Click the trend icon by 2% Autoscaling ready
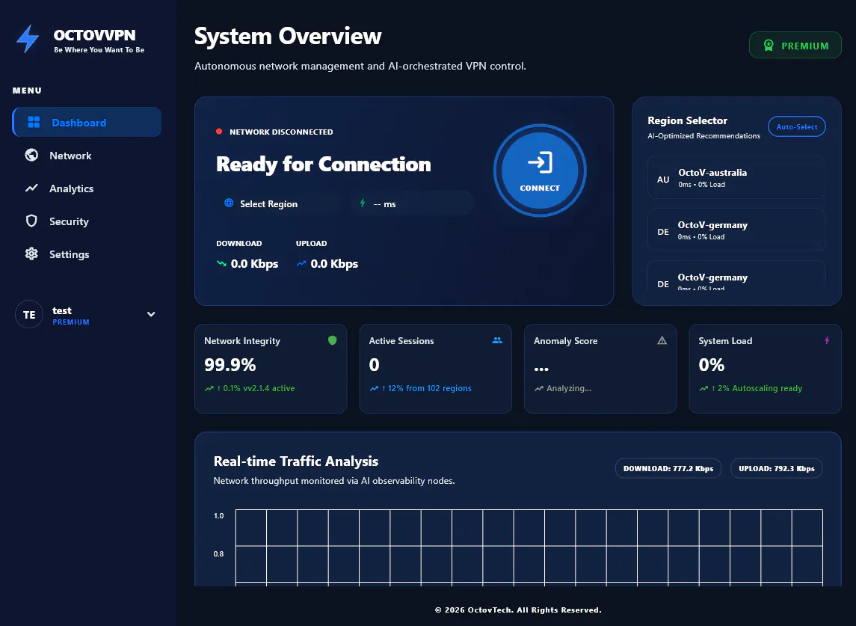The width and height of the screenshot is (856, 626). point(703,388)
